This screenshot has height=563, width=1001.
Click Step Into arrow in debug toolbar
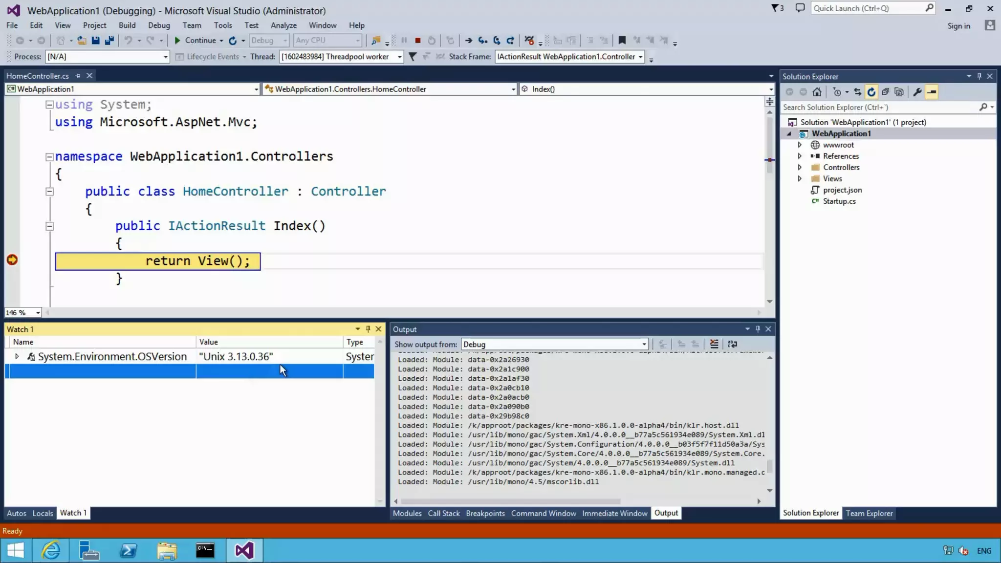point(483,41)
